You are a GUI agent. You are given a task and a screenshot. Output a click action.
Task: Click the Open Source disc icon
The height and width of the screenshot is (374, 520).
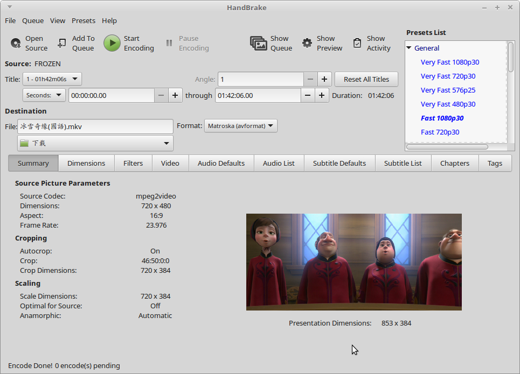16,44
